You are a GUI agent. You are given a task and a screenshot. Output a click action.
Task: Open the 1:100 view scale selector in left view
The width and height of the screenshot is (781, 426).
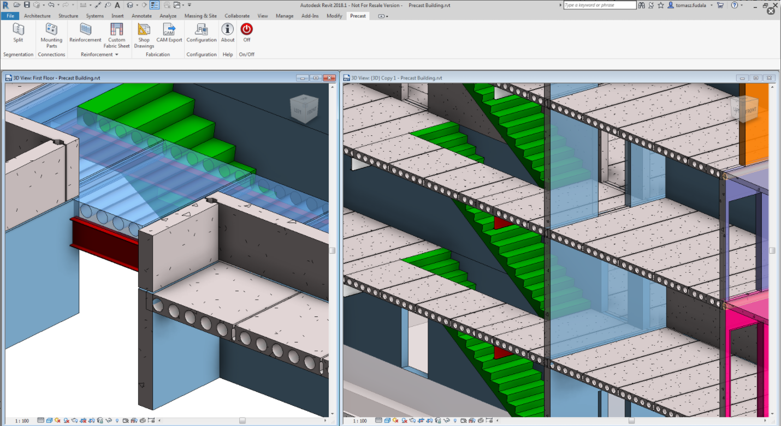(x=22, y=421)
